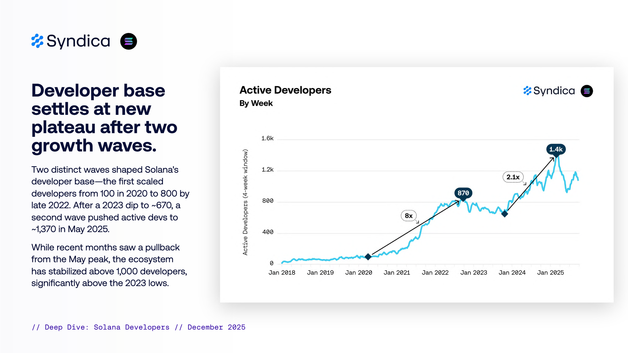Click the 1.4k peak marker bubble

pos(556,149)
